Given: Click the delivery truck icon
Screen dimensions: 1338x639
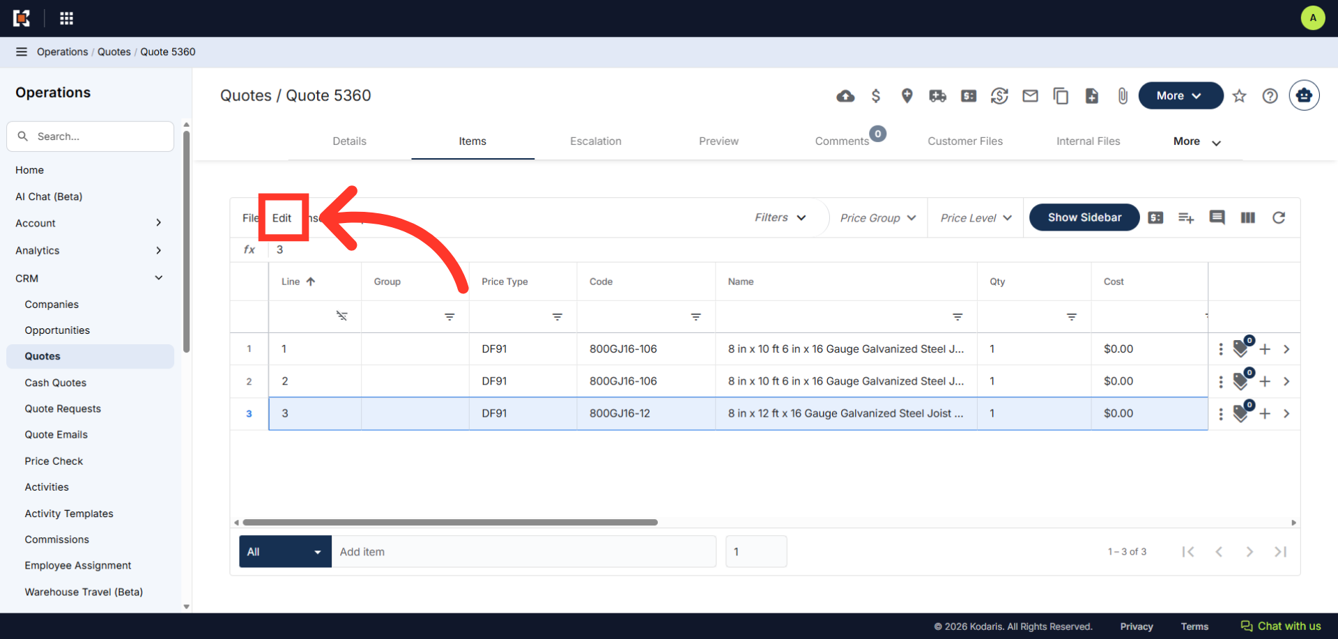Looking at the screenshot, I should click(937, 96).
